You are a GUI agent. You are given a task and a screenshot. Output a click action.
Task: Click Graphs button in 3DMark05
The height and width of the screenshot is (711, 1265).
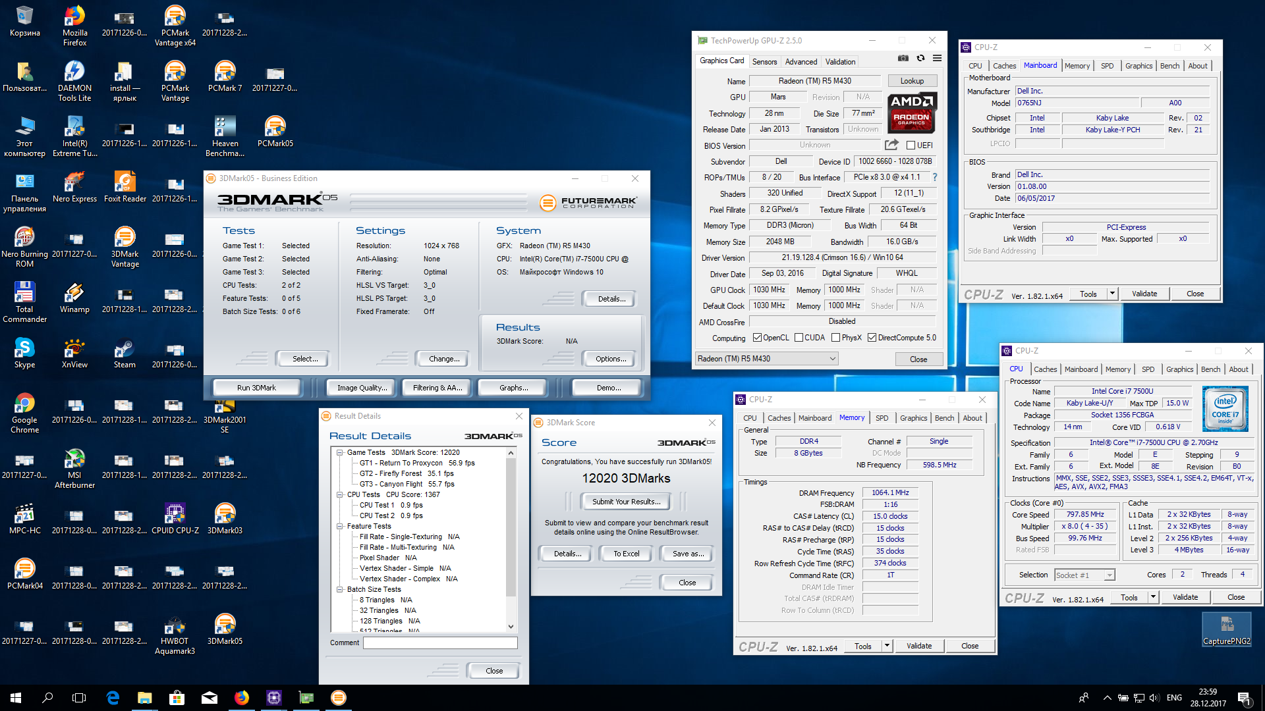coord(514,388)
